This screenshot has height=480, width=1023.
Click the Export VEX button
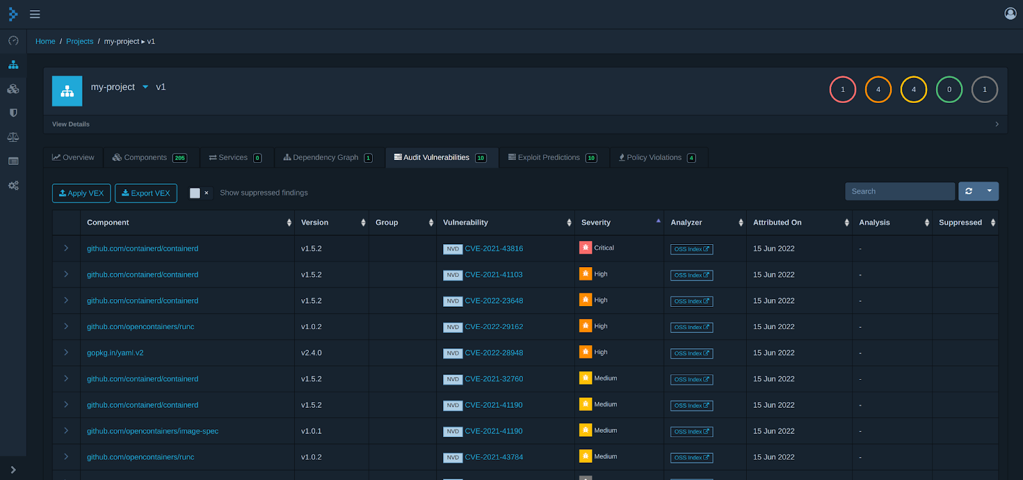(146, 193)
